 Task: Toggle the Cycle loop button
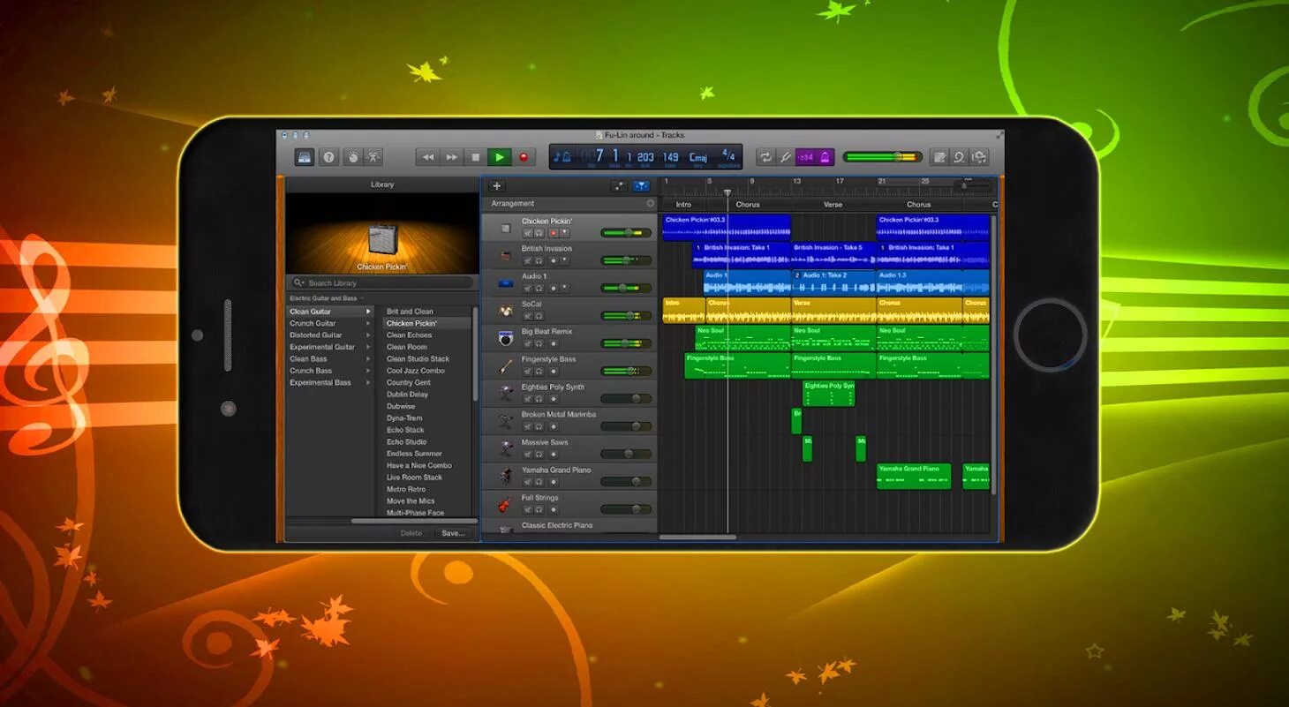pos(765,157)
